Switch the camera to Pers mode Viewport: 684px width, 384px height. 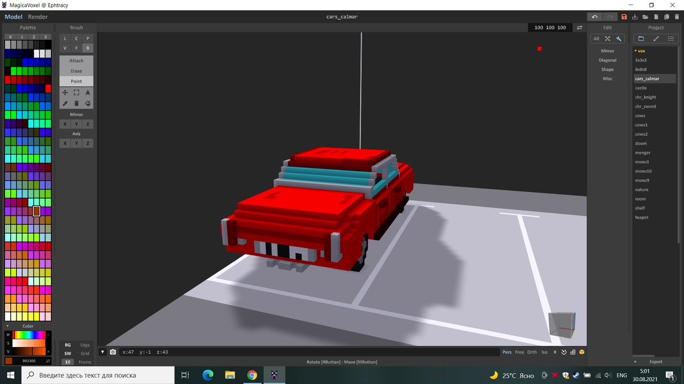tap(507, 352)
